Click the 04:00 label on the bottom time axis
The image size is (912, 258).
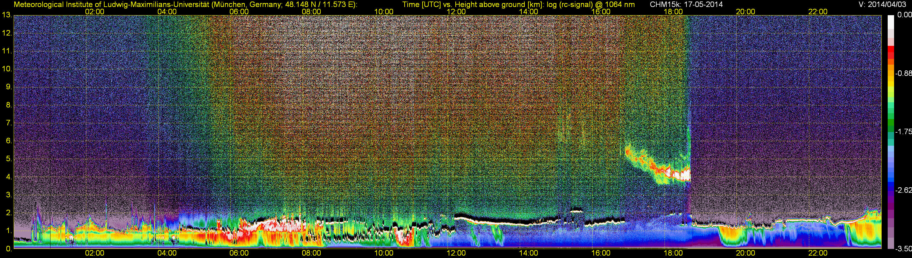167,253
